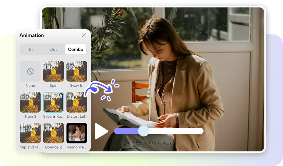The height and width of the screenshot is (166, 283).
Task: Jump to the end of progress bar
Action: 202,131
